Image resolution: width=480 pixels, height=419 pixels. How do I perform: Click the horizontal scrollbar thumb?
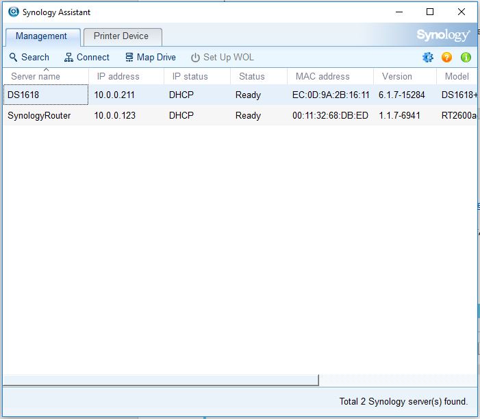(x=161, y=380)
